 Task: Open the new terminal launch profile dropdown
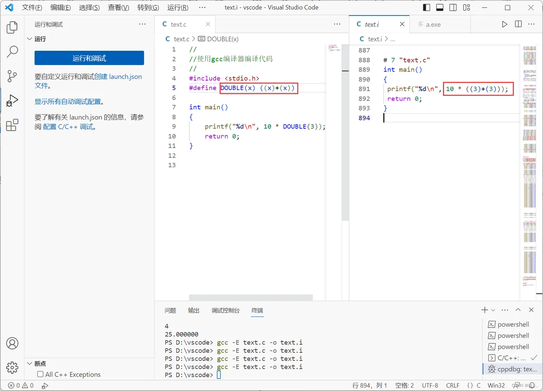(493, 310)
